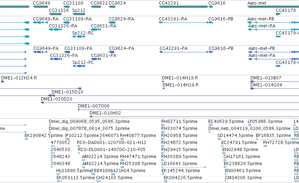299x183 pixels.
Task: Select EST RC0-DL0001-140700-210-F05
Action: [112, 150]
